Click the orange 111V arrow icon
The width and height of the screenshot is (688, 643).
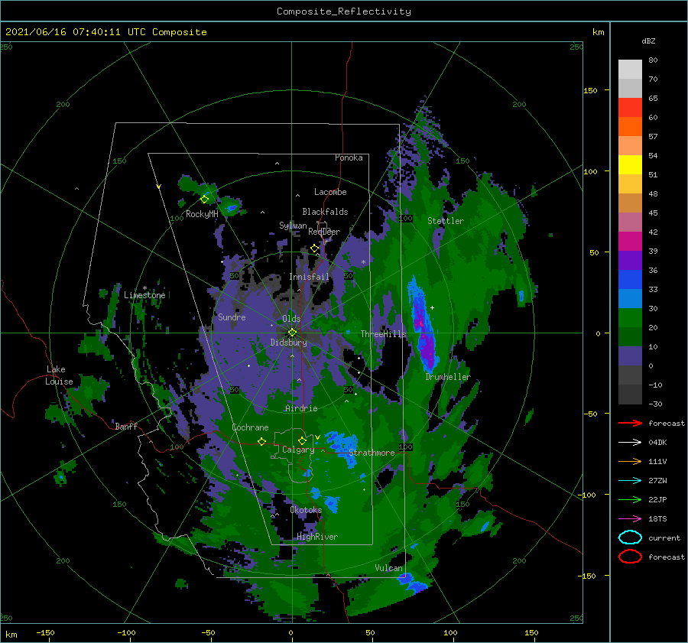[x=630, y=461]
